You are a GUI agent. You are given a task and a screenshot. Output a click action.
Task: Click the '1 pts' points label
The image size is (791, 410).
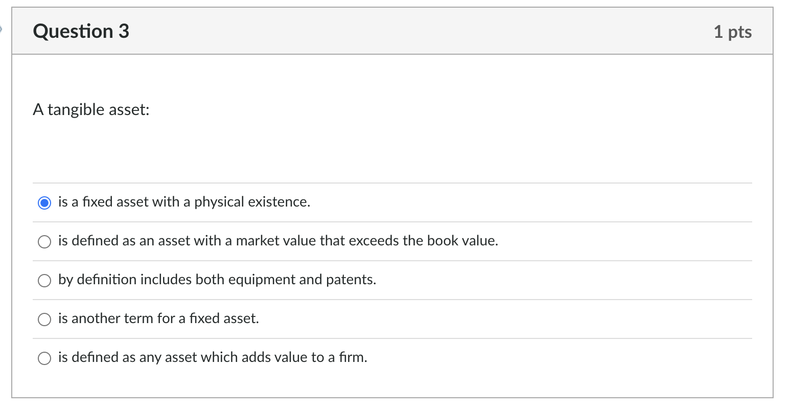coord(732,32)
